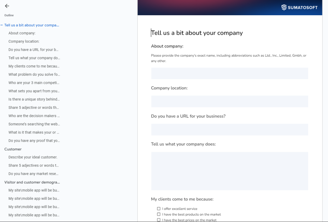Open "Is there a unique story behind..." outline entry
328x222 pixels.
(x=34, y=99)
